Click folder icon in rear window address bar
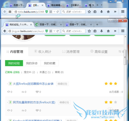Screen dimensions: 129x121 click(10, 12)
